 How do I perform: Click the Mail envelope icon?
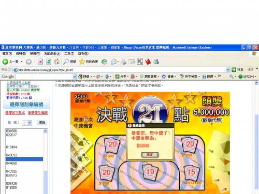click(113, 62)
